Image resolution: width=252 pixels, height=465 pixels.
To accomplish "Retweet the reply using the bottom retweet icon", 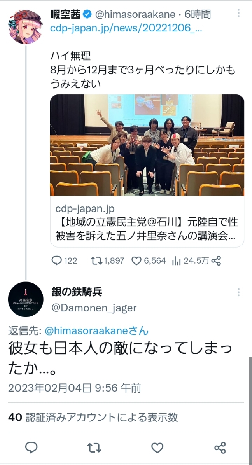I will coord(94,448).
